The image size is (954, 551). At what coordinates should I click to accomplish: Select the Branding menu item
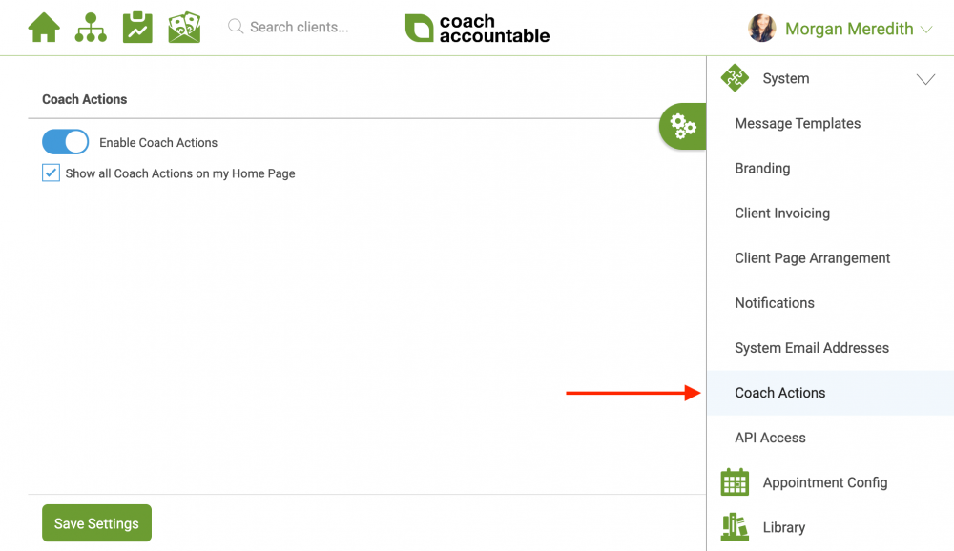pos(762,169)
